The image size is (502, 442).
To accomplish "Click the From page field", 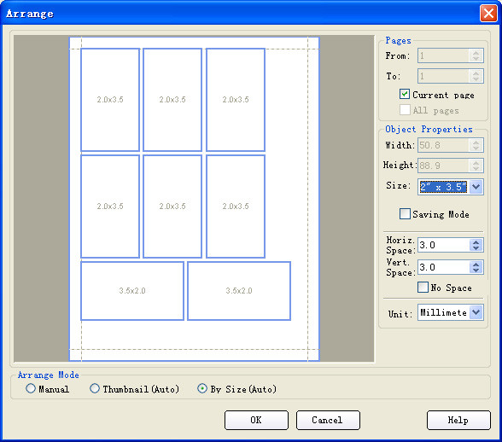I will (444, 55).
